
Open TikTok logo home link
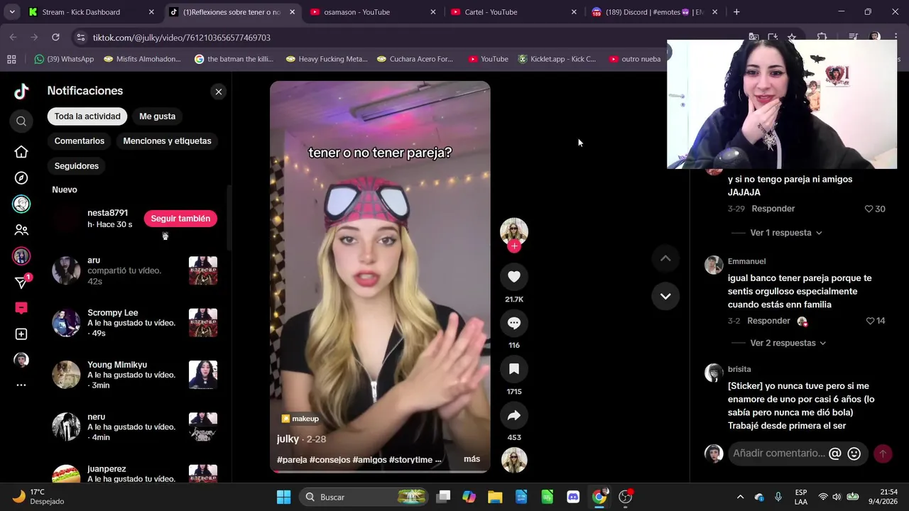coord(21,91)
